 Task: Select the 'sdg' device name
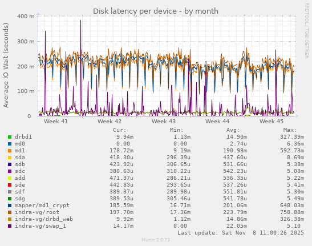coord(20,199)
